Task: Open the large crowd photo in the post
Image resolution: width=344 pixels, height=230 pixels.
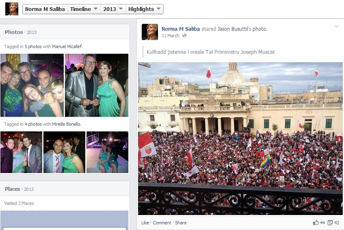Action: tap(240, 138)
